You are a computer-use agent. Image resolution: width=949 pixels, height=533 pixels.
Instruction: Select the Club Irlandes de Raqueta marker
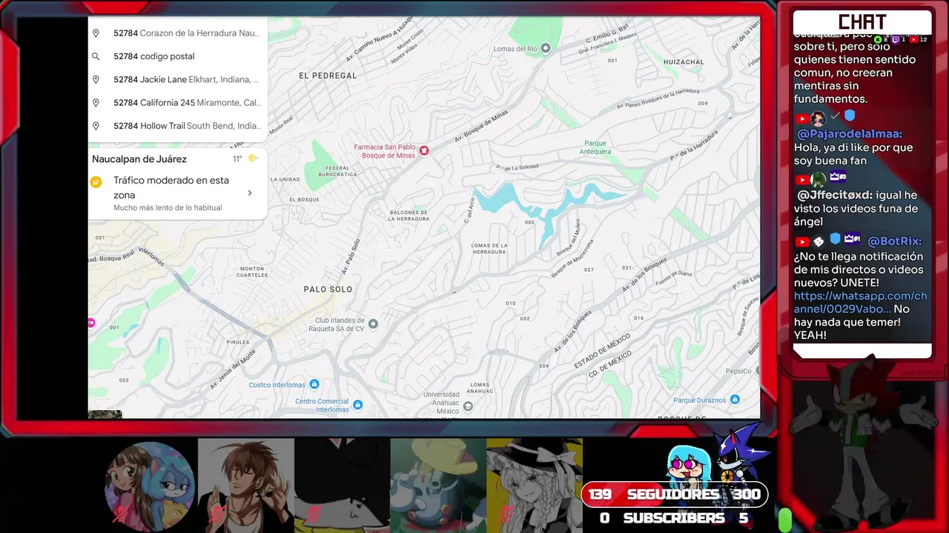373,324
